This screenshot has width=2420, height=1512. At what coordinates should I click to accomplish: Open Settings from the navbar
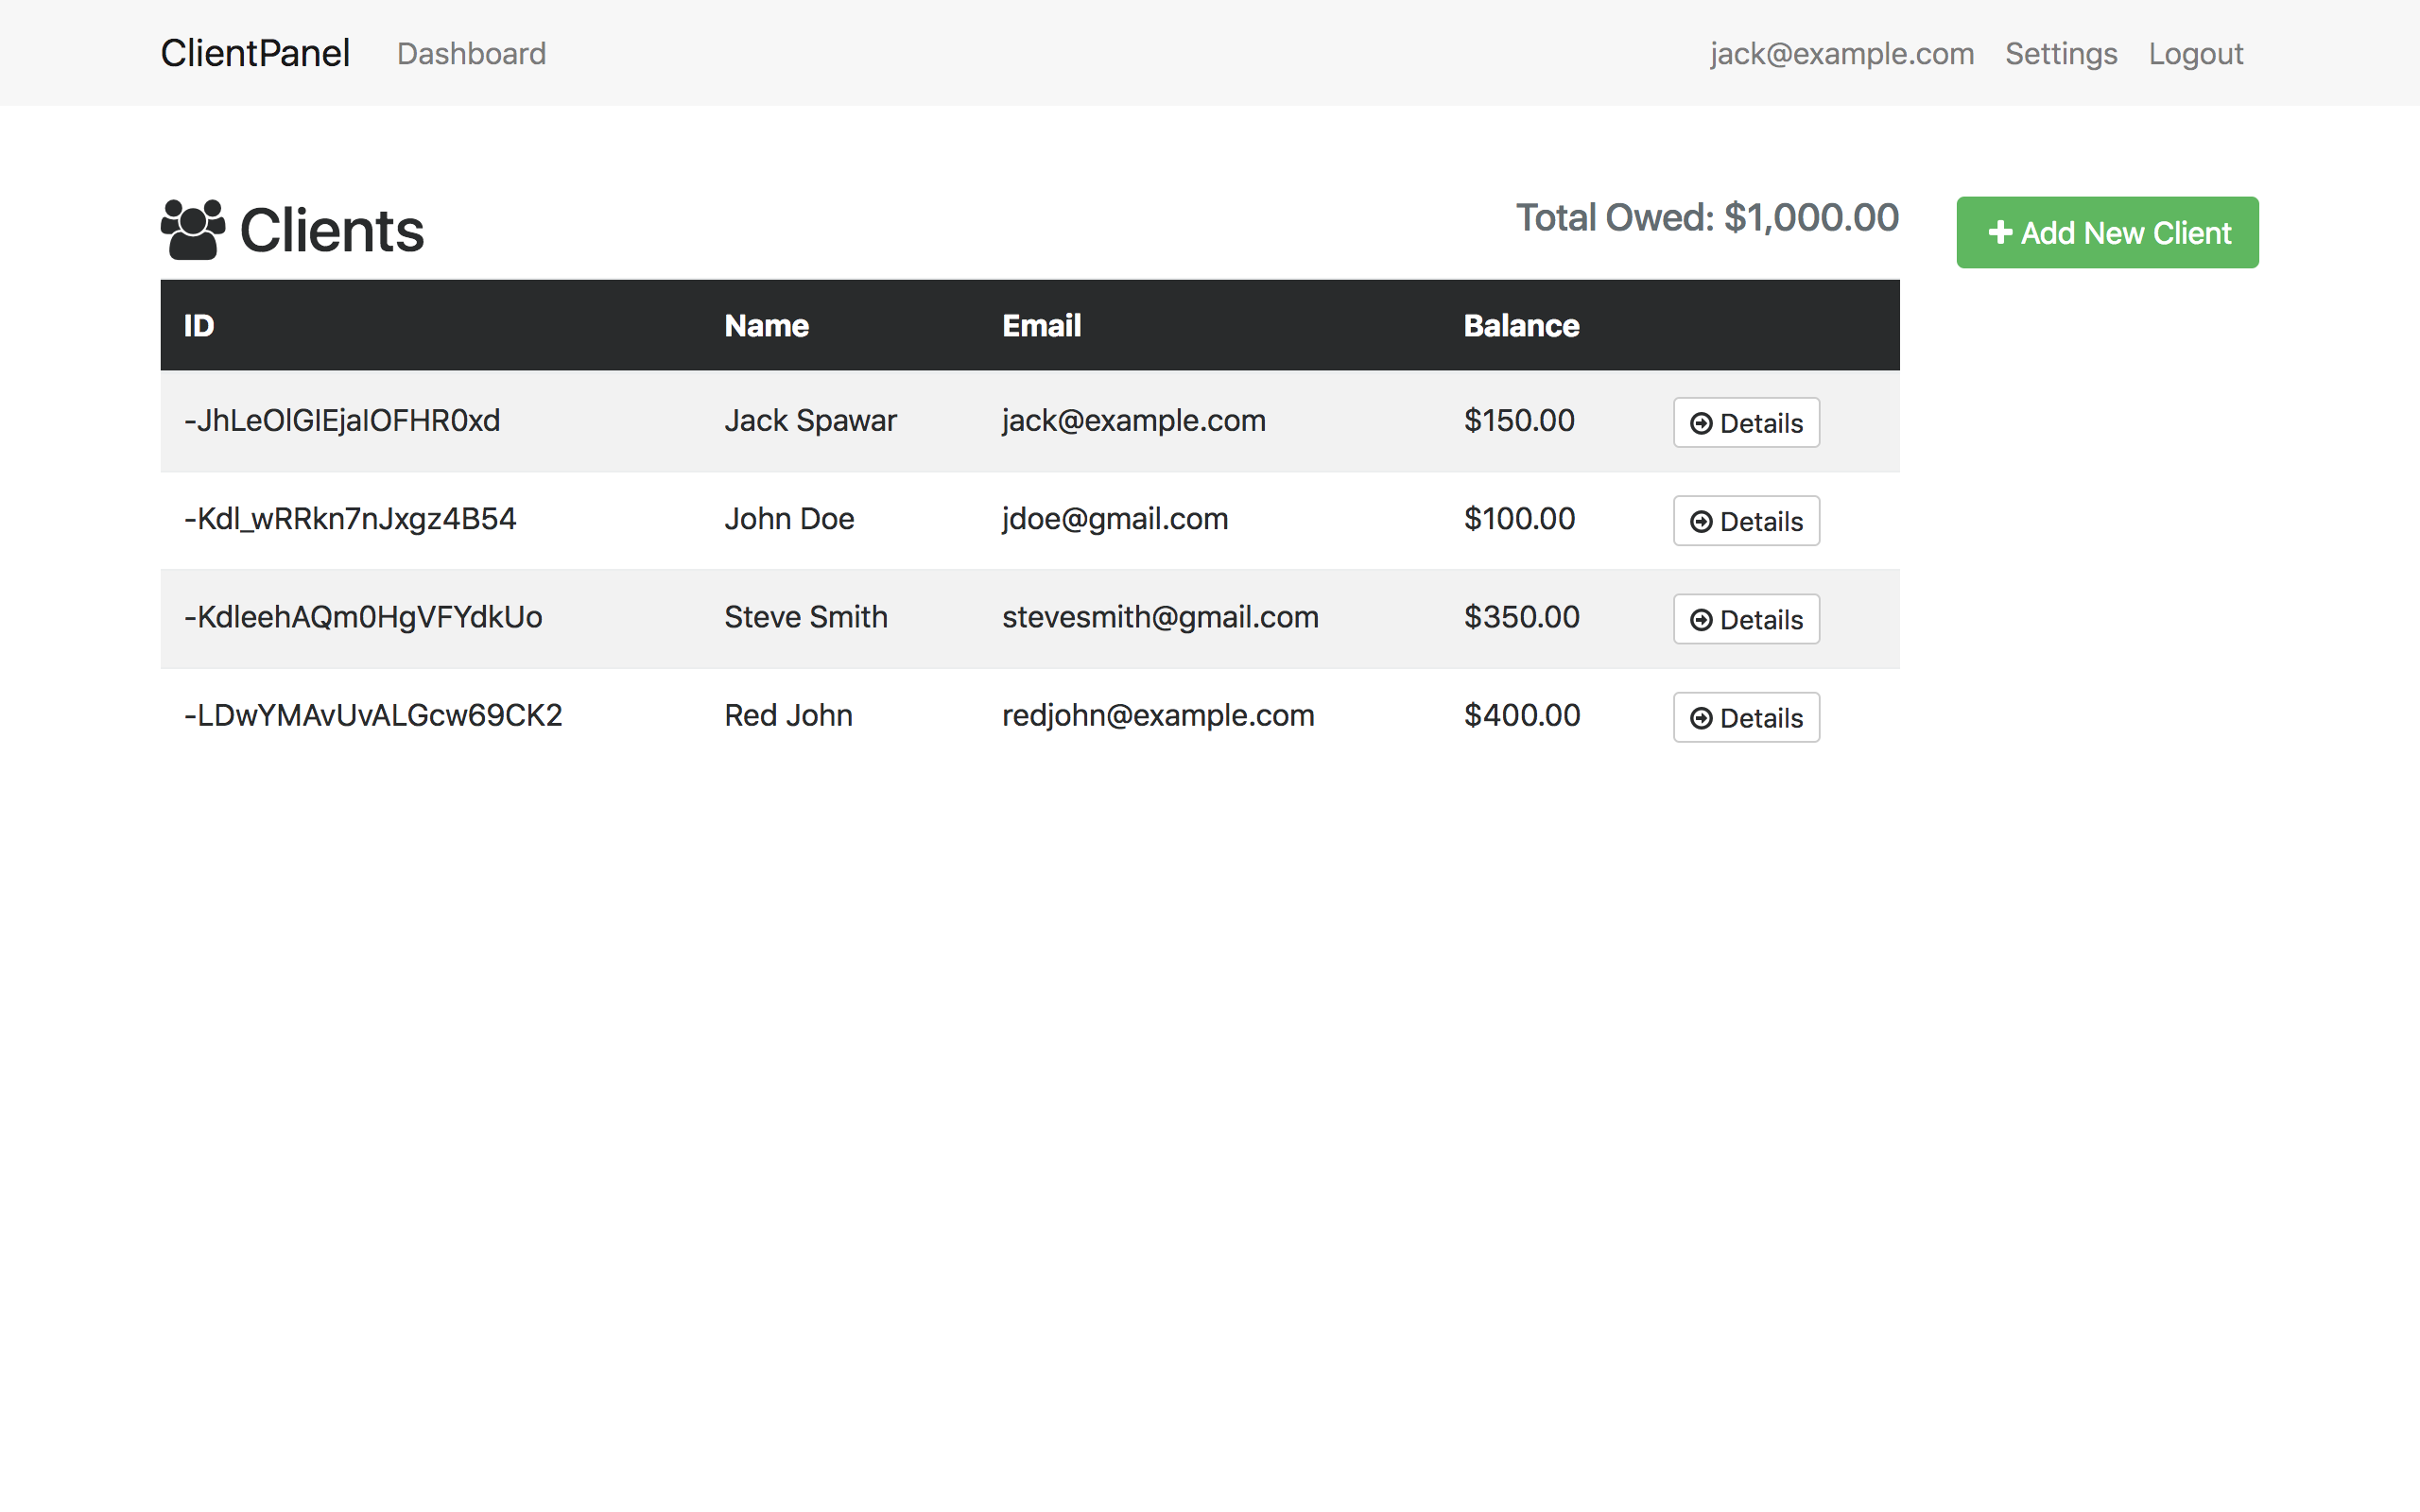click(2061, 53)
